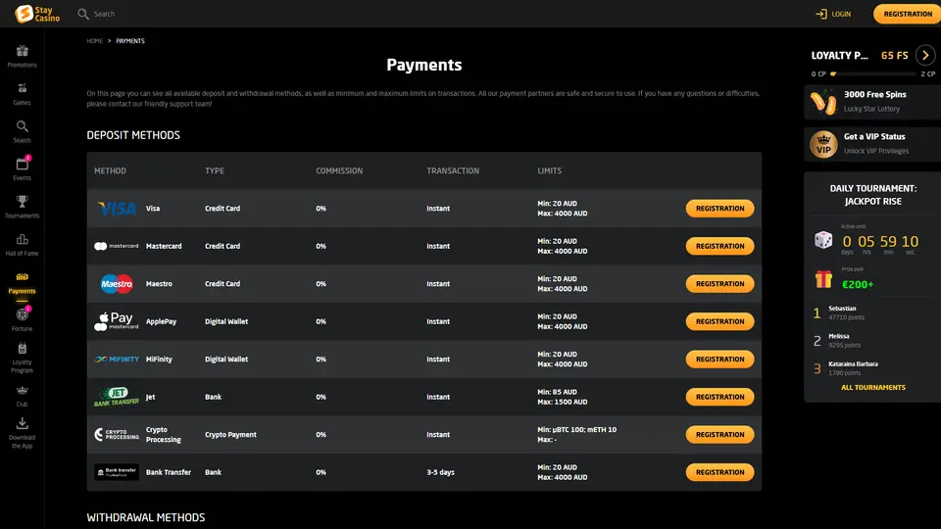Click the 'Crypto Payment' type cell
Screen dimensions: 941x529
click(230, 434)
